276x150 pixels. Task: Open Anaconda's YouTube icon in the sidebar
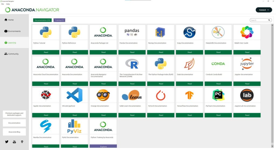(15, 142)
